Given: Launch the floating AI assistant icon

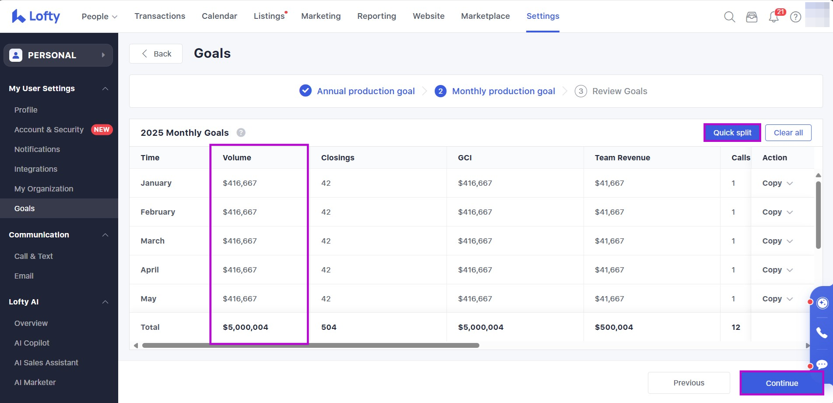Looking at the screenshot, I should (822, 303).
